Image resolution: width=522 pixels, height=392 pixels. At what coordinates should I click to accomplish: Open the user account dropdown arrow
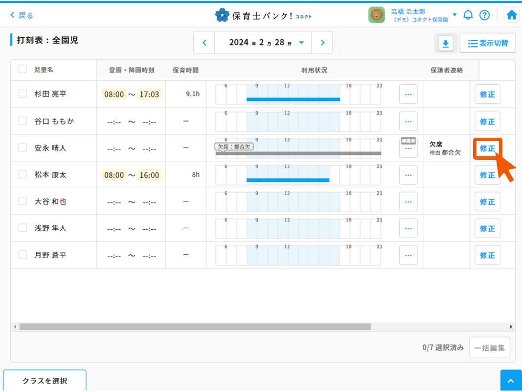(454, 15)
